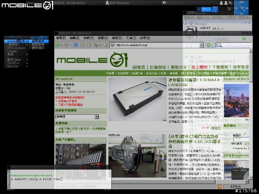Click the Firefox vertical scrollbar
This screenshot has height=194, width=259.
click(x=251, y=114)
